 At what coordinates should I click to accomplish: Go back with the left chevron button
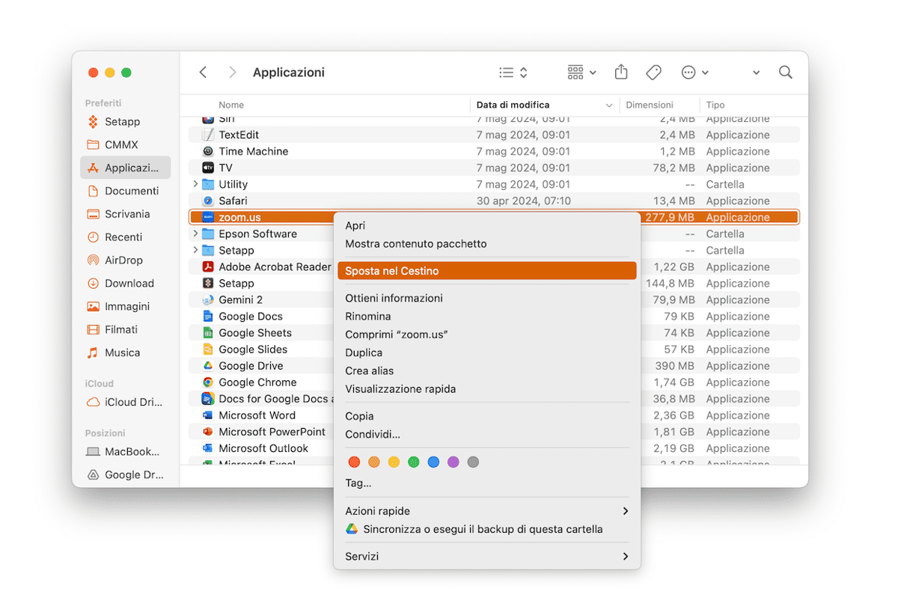(203, 73)
